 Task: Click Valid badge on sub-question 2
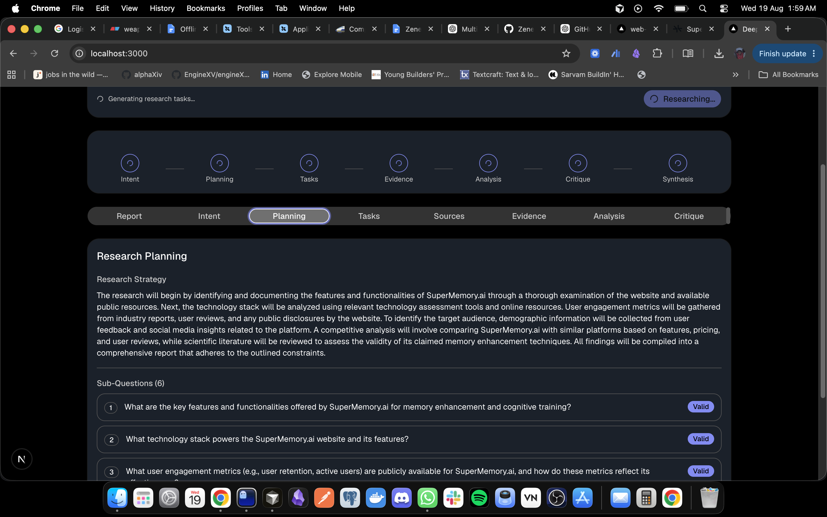coord(701,439)
